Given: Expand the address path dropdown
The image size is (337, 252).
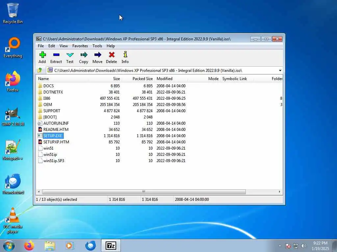Looking at the screenshot, I should click(x=280, y=71).
